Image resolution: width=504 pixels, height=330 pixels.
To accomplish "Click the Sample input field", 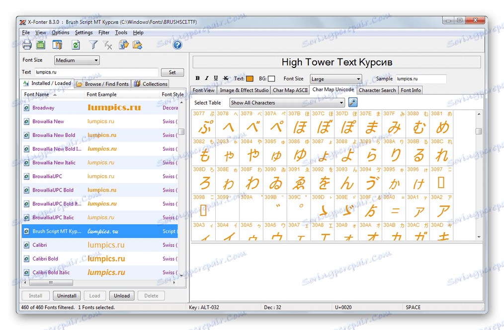I will [421, 78].
